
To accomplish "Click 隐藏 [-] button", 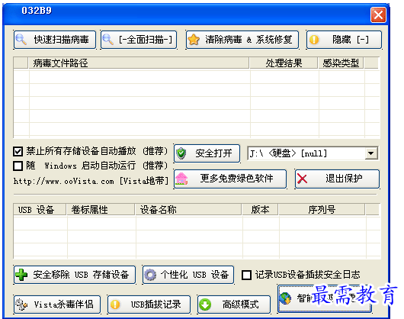I will tap(344, 40).
